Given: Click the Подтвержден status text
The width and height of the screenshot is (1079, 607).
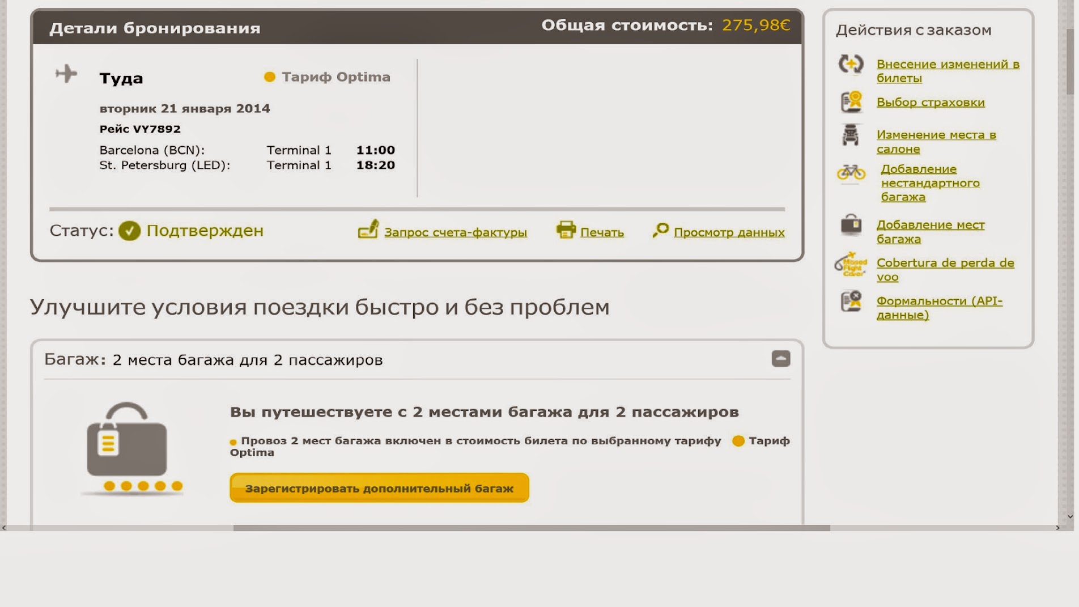Looking at the screenshot, I should pos(205,231).
